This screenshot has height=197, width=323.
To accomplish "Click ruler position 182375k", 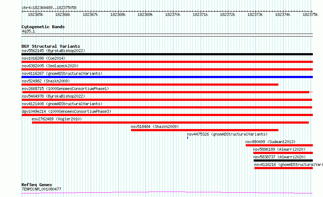I will tap(310, 14).
